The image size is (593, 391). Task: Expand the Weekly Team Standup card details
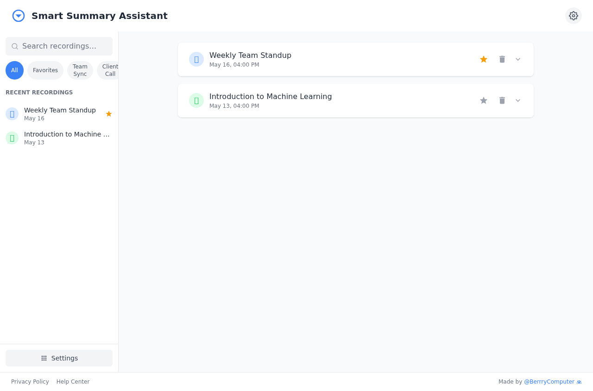(517, 59)
